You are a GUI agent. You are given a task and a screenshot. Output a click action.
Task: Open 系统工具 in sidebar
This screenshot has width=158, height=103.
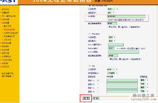[x=5, y=67]
